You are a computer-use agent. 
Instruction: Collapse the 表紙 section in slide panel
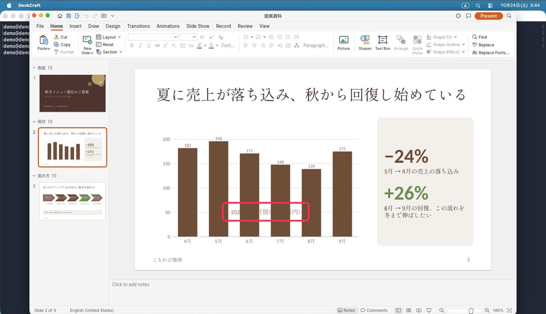pos(34,68)
